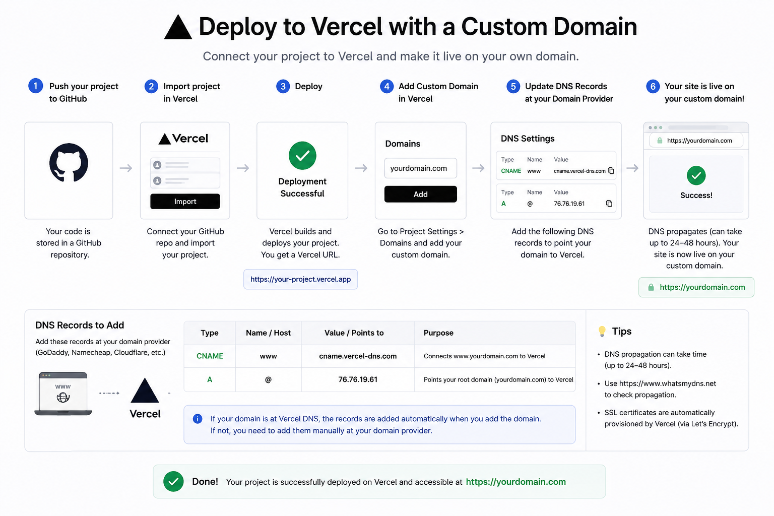Click the green Done! checkmark icon

point(173,482)
